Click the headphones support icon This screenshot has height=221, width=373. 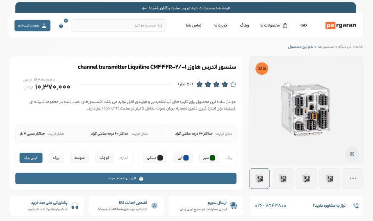click(75, 205)
